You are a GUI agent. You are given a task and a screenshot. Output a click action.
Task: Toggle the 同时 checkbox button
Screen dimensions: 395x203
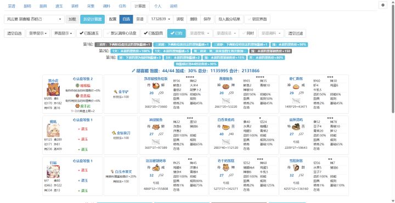tap(248, 33)
